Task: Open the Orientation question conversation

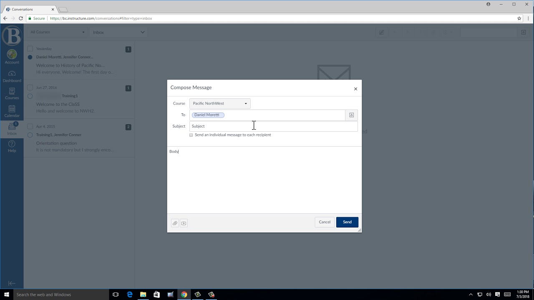Action: 79,137
